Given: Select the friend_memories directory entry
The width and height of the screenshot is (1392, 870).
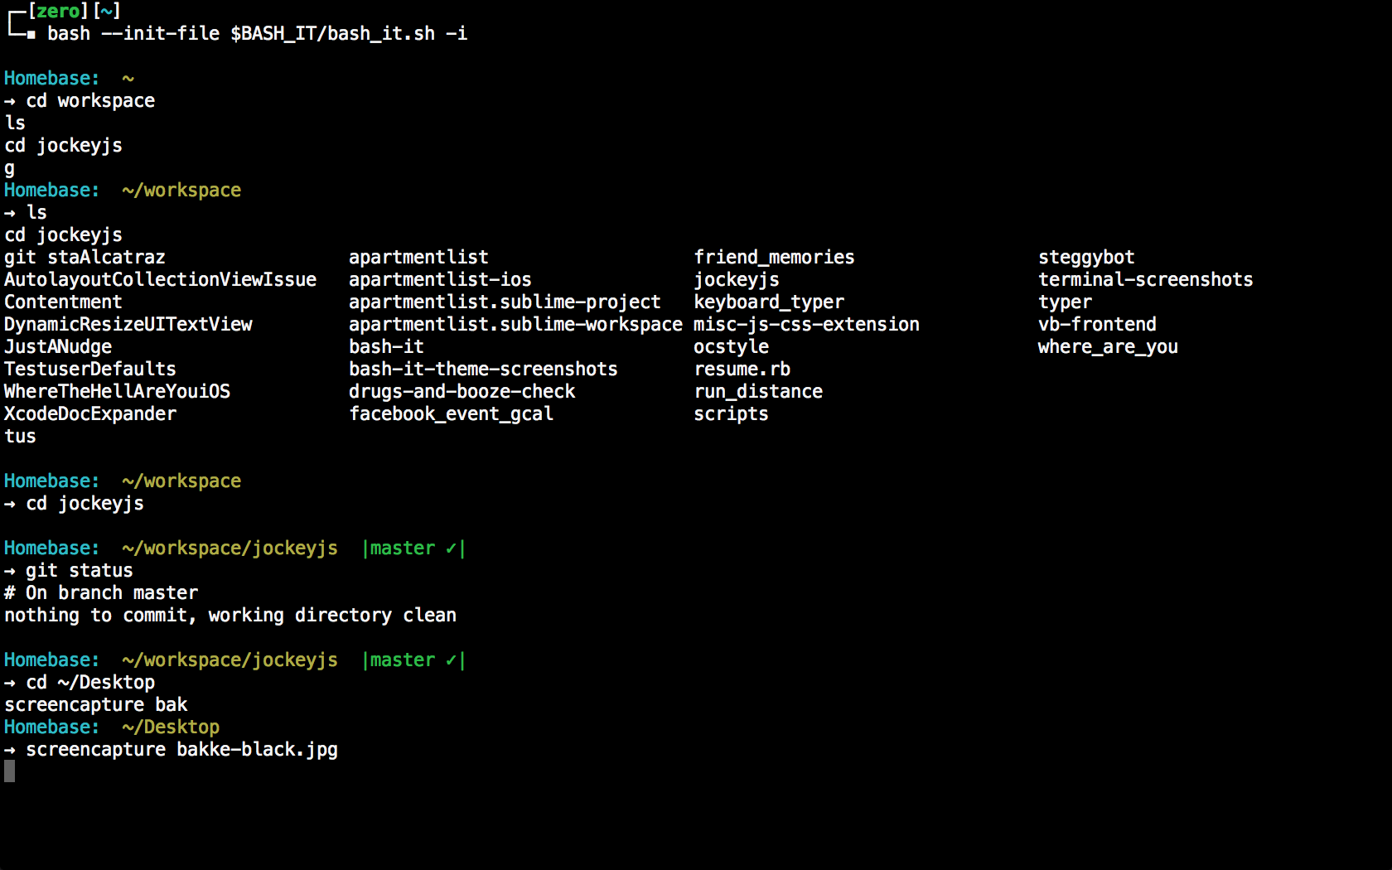Looking at the screenshot, I should pos(774,257).
